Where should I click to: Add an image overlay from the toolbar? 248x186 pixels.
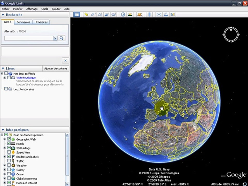[107, 14]
